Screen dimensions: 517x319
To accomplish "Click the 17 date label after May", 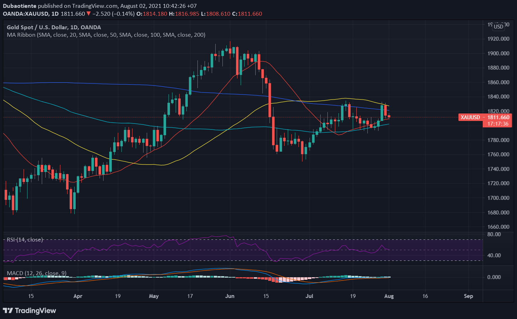I will coord(190,296).
